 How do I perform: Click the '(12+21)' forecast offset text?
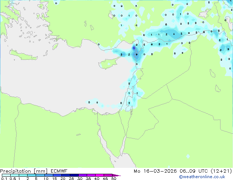221,171
